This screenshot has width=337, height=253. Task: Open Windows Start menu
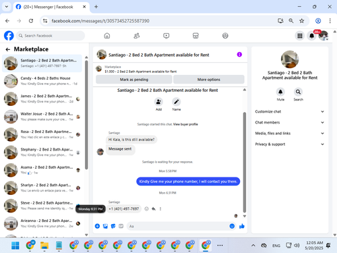tap(16, 246)
